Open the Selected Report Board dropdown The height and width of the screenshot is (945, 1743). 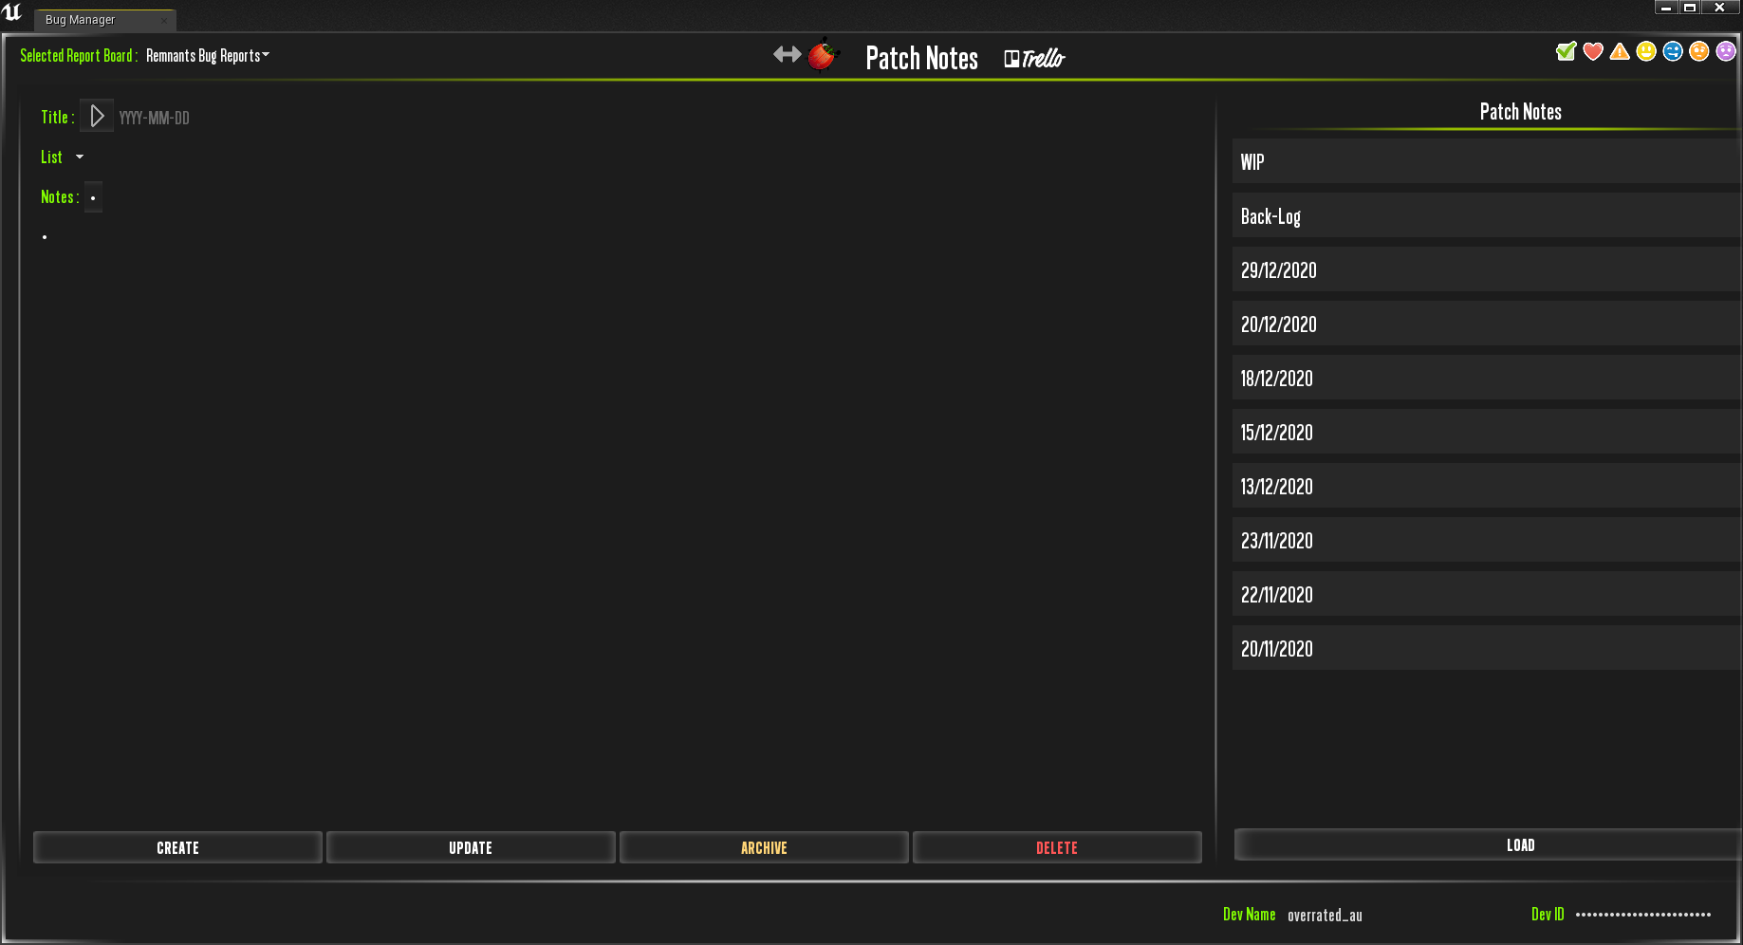click(x=208, y=56)
